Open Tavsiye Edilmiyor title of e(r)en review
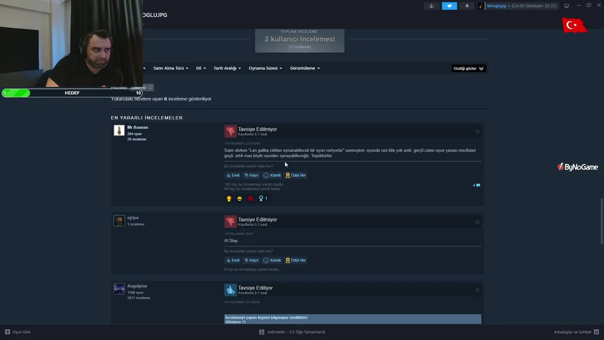 (x=257, y=220)
